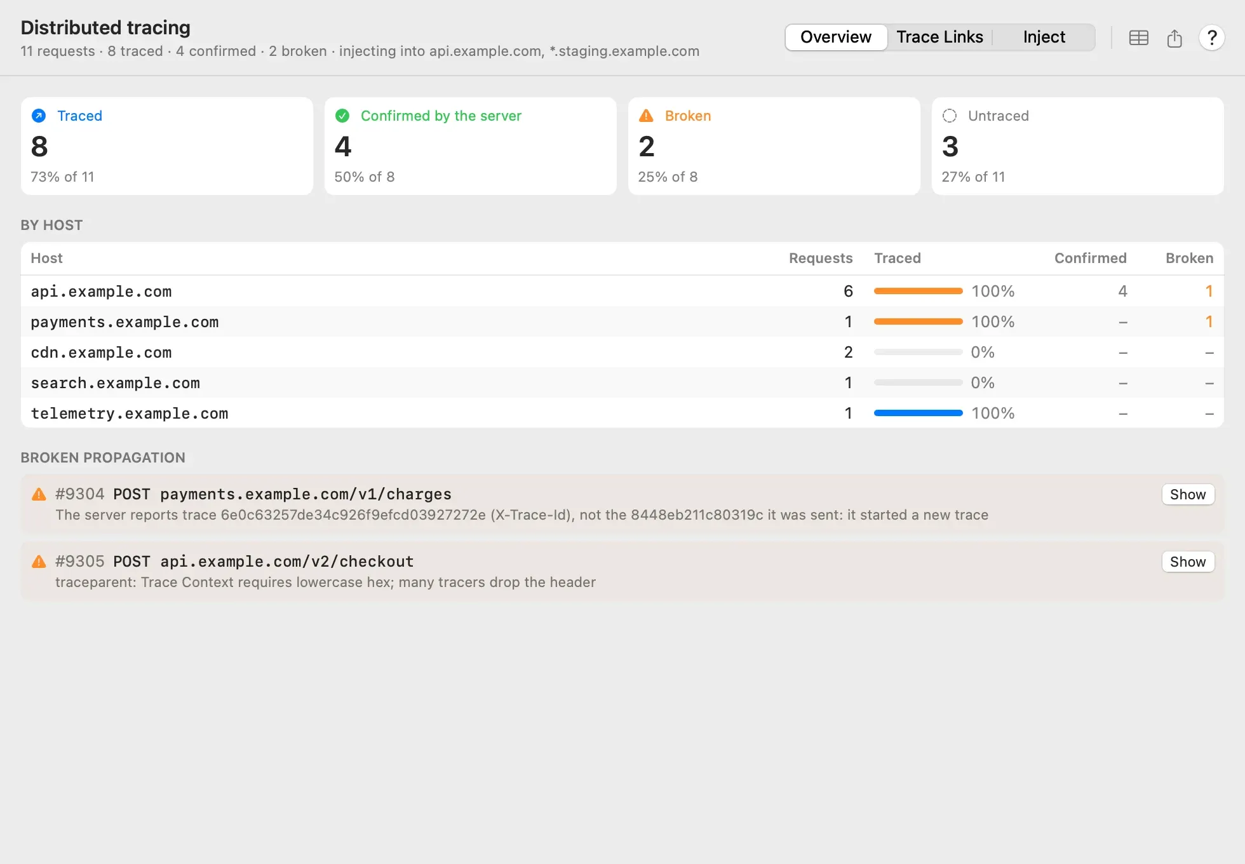Switch to the Trace Links tab
Image resolution: width=1245 pixels, height=864 pixels.
click(939, 37)
